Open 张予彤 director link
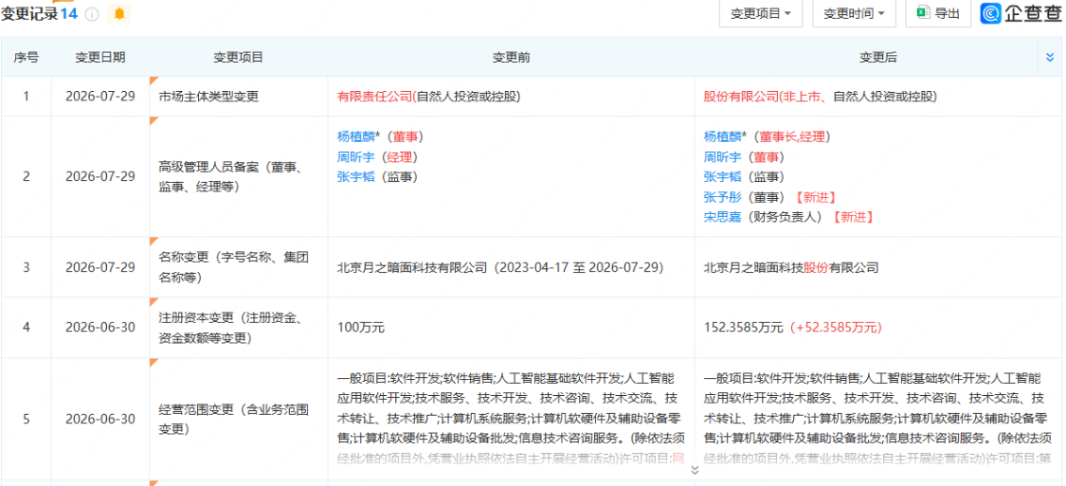This screenshot has width=1066, height=486. point(722,197)
